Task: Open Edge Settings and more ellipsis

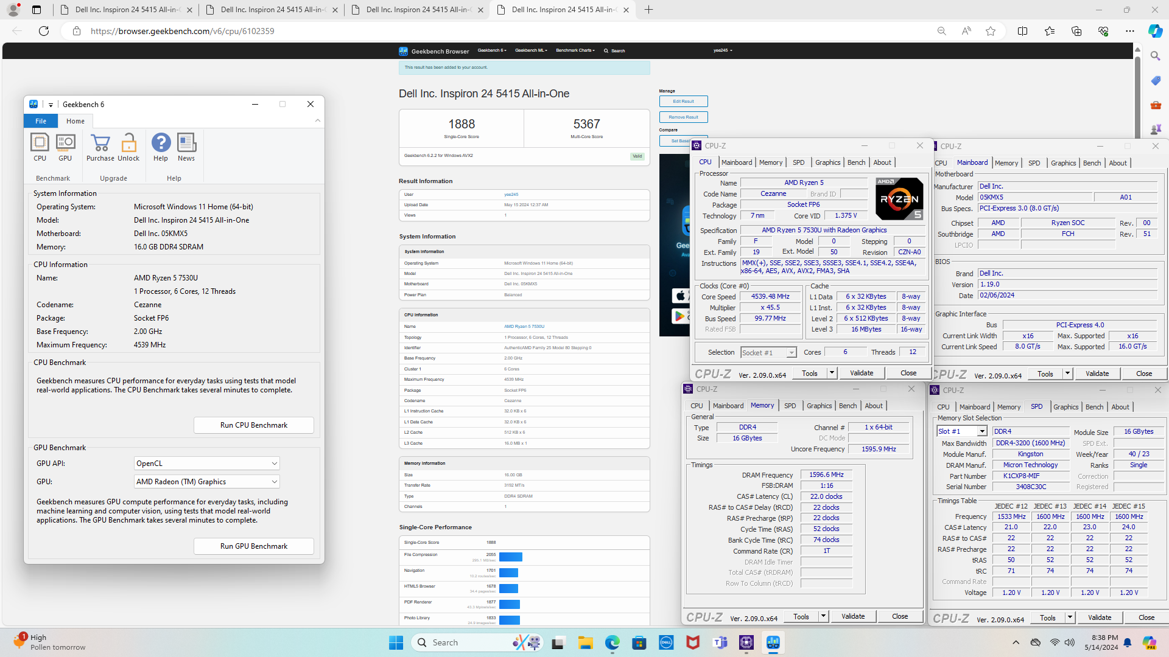Action: [x=1130, y=31]
